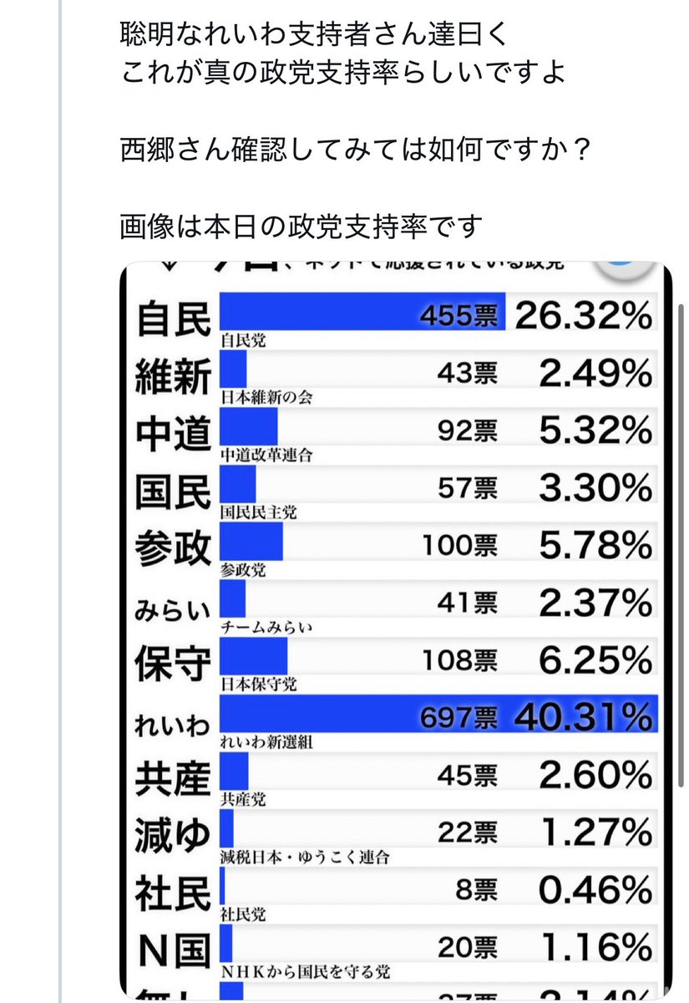Click the れいわ row's 40.31% percentage
This screenshot has width=689, height=1003.
click(x=582, y=715)
